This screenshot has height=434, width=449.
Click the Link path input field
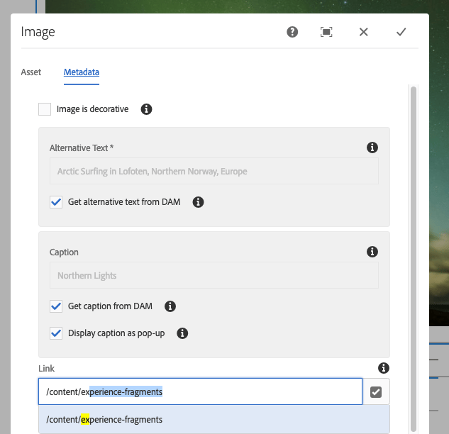(200, 391)
